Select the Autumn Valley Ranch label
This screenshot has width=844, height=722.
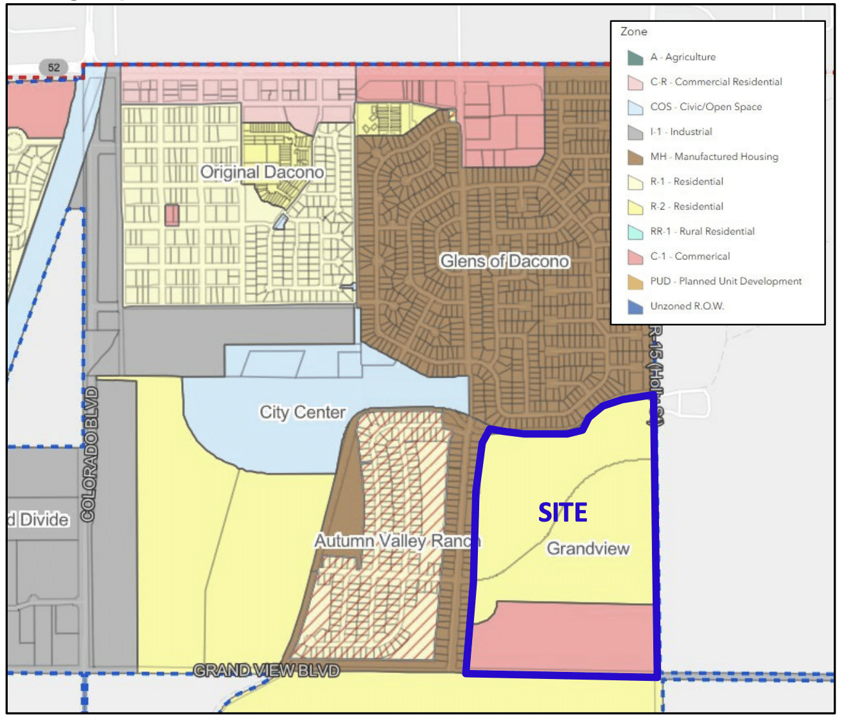coord(396,541)
